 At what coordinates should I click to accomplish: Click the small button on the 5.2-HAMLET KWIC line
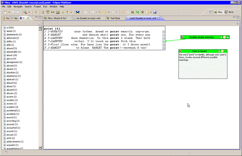163,48
